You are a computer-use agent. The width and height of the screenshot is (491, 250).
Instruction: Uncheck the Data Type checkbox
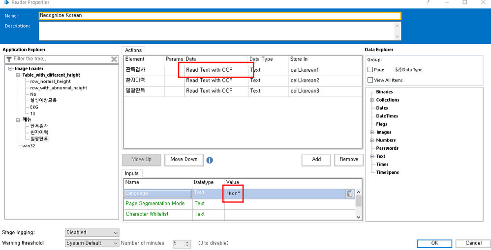click(399, 70)
